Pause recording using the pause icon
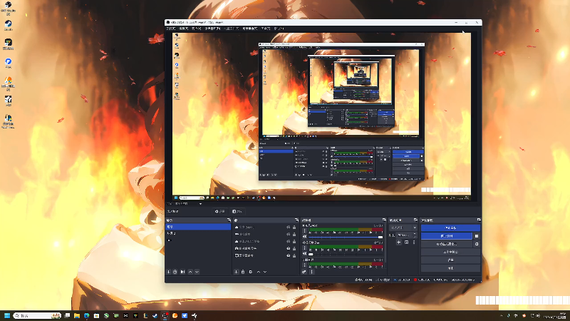This screenshot has width=570, height=321. pyautogui.click(x=477, y=236)
